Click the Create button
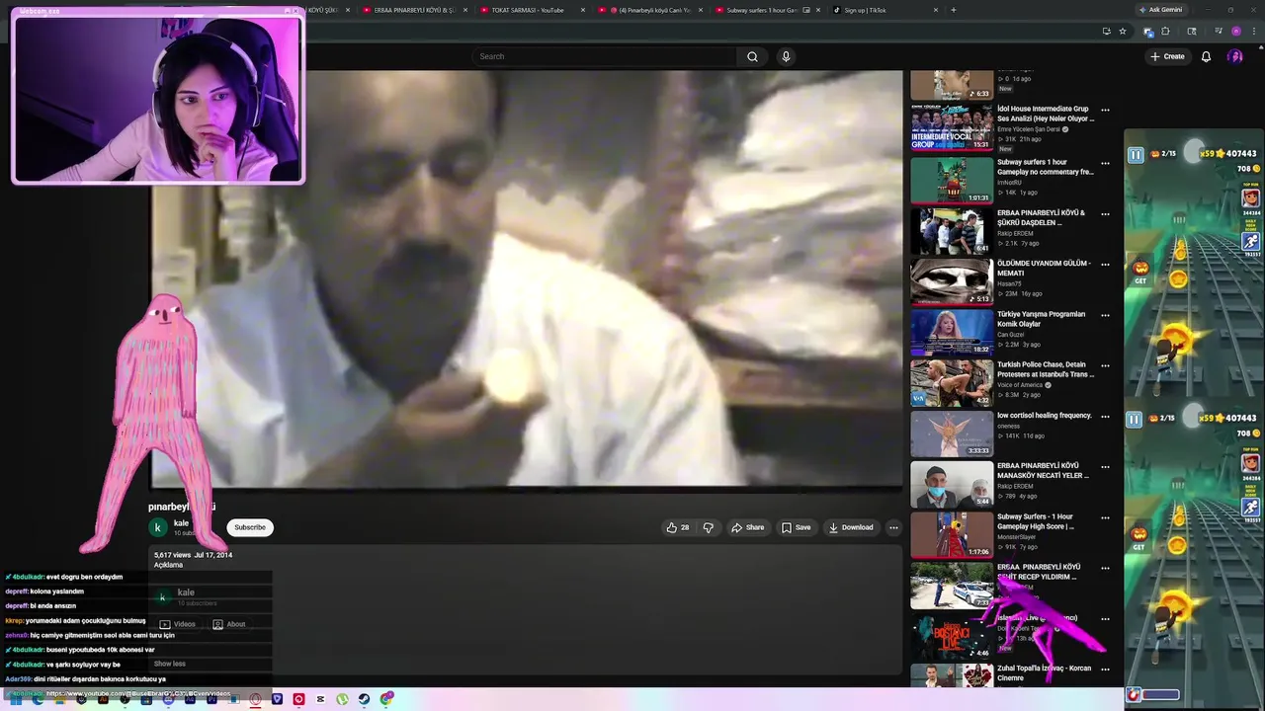This screenshot has width=1265, height=711. (x=1167, y=56)
